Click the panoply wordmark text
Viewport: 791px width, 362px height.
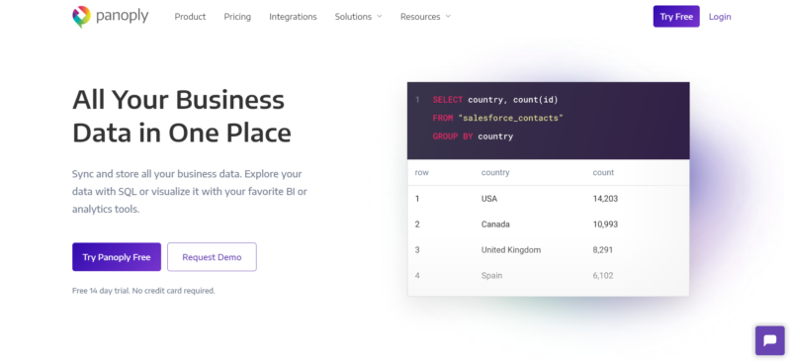click(122, 16)
